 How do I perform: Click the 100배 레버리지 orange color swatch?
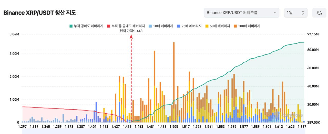235,26
